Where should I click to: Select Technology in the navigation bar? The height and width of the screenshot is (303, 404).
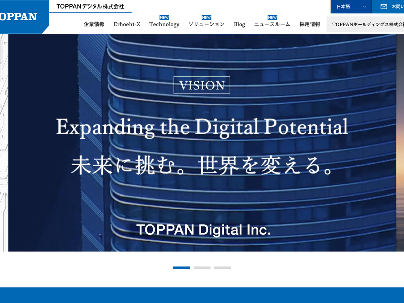[x=164, y=24]
